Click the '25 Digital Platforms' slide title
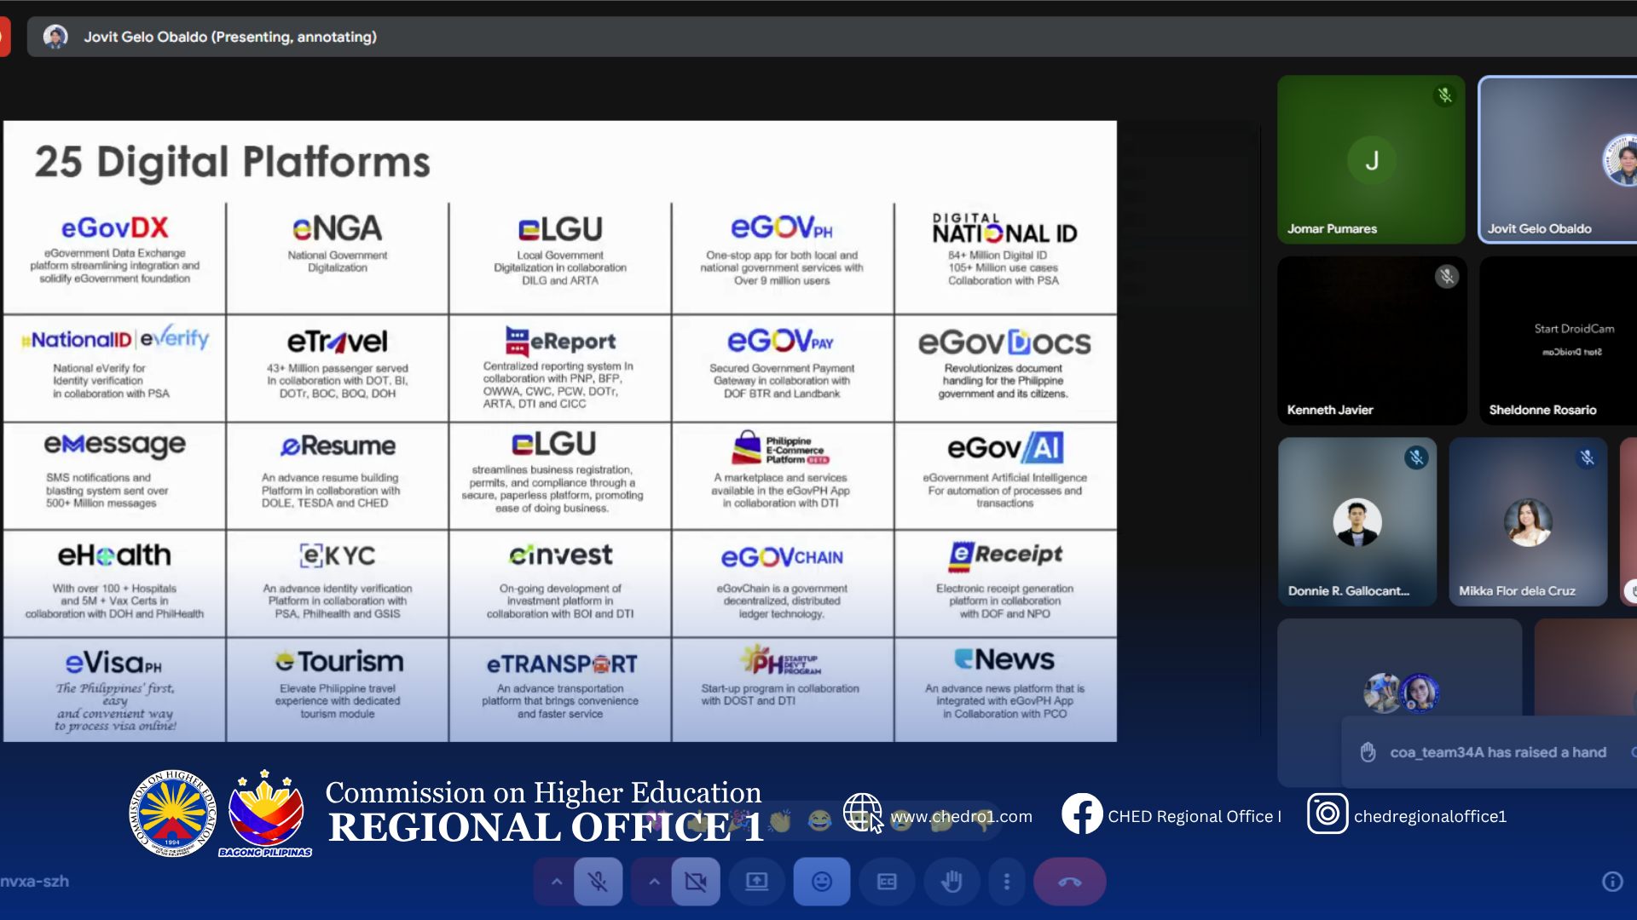This screenshot has width=1637, height=920. coord(232,162)
